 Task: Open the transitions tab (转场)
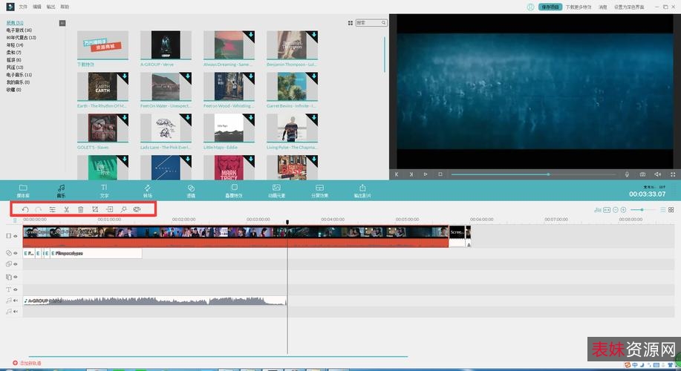148,191
